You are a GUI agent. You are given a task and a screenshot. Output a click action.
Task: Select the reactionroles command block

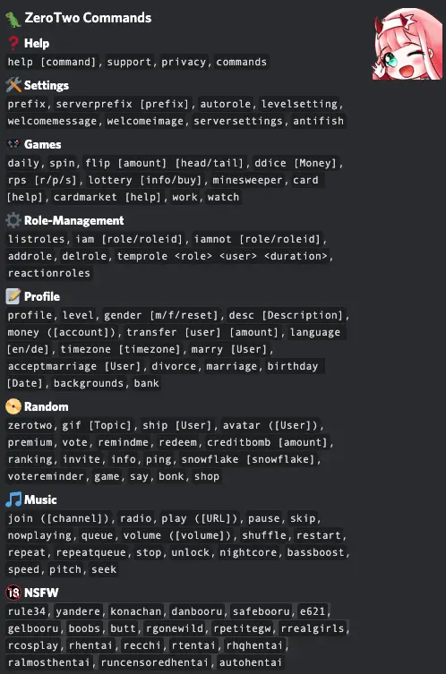coord(49,273)
